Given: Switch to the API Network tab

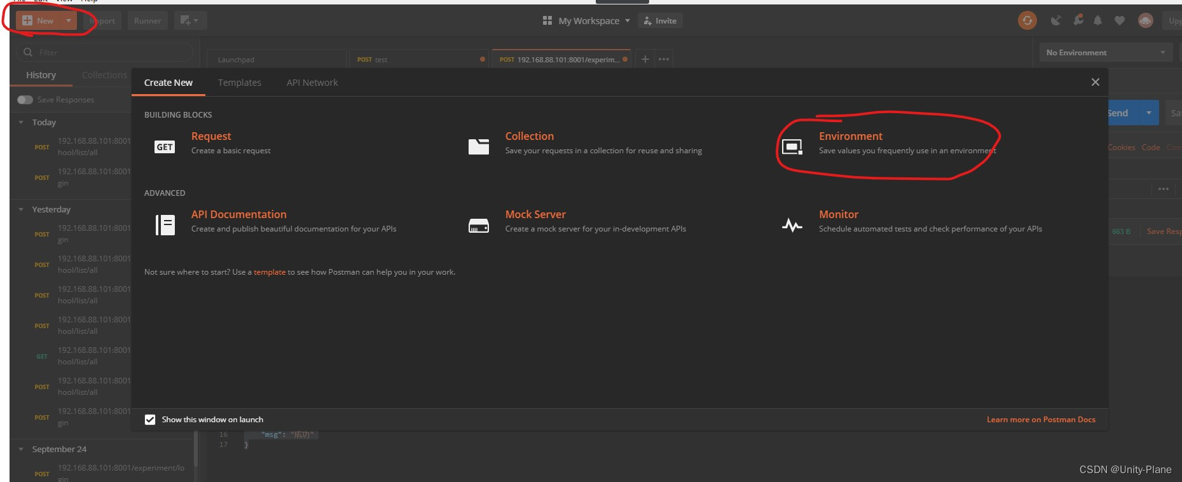Looking at the screenshot, I should click(x=312, y=83).
